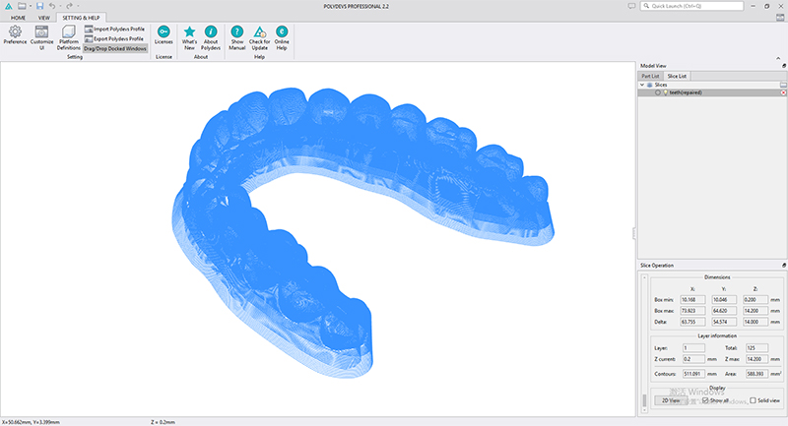The image size is (788, 426).
Task: Collapse the Slices tree node
Action: [x=642, y=85]
